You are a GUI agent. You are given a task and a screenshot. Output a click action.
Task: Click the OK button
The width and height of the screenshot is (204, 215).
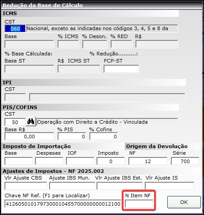point(184,202)
